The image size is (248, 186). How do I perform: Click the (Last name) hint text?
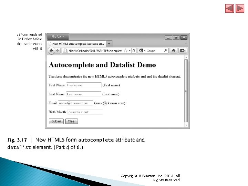click(x=111, y=94)
